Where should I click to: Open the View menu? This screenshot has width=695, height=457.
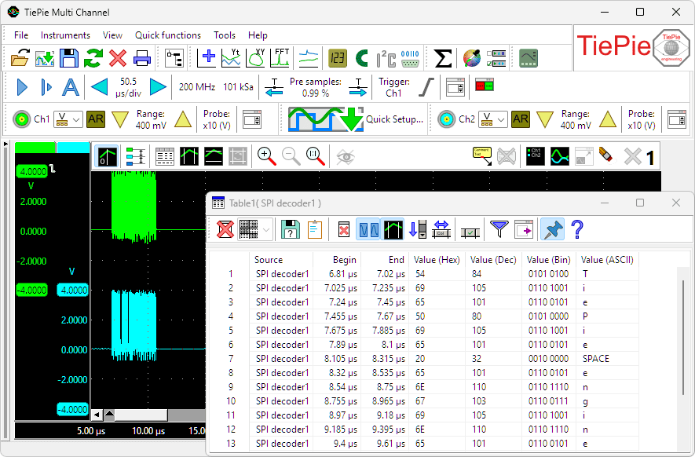click(x=112, y=35)
